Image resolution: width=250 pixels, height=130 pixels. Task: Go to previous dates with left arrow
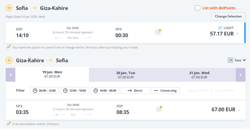coord(10,75)
